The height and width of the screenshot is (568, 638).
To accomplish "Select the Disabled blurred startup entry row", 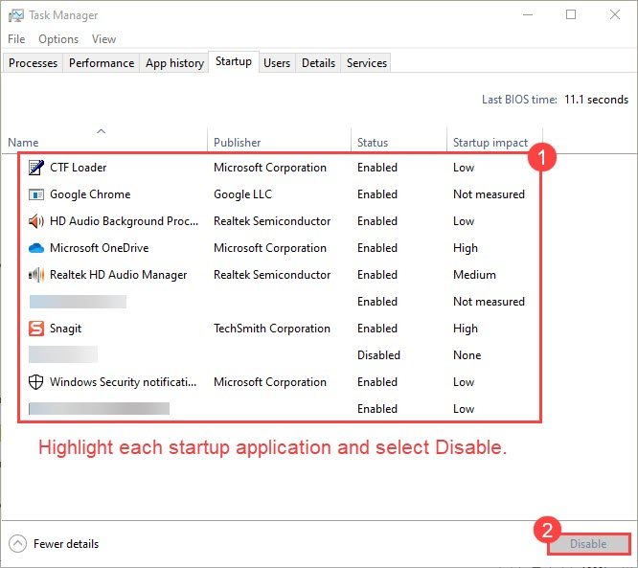I will (279, 355).
